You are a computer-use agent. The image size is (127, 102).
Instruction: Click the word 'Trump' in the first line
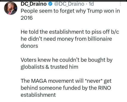coord(95,11)
